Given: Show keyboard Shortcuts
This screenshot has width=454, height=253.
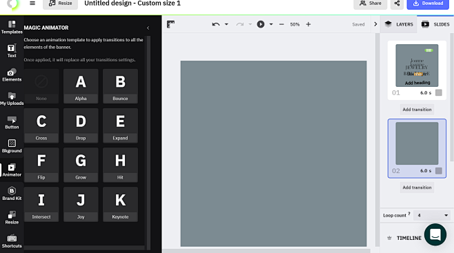Looking at the screenshot, I should (x=12, y=241).
